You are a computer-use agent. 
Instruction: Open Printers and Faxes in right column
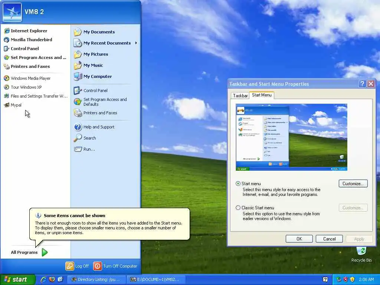(95, 113)
